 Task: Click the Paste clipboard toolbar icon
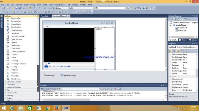pyautogui.click(x=30, y=8)
